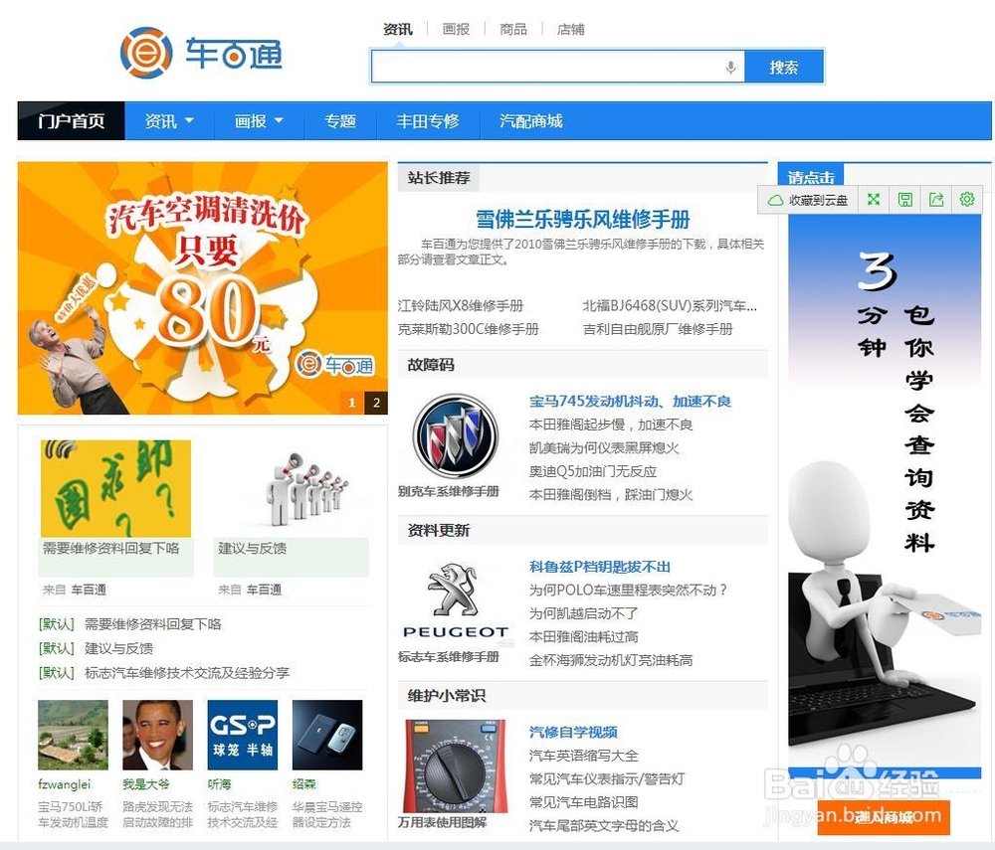
Task: Select banner slide indicator 1
Action: click(351, 403)
